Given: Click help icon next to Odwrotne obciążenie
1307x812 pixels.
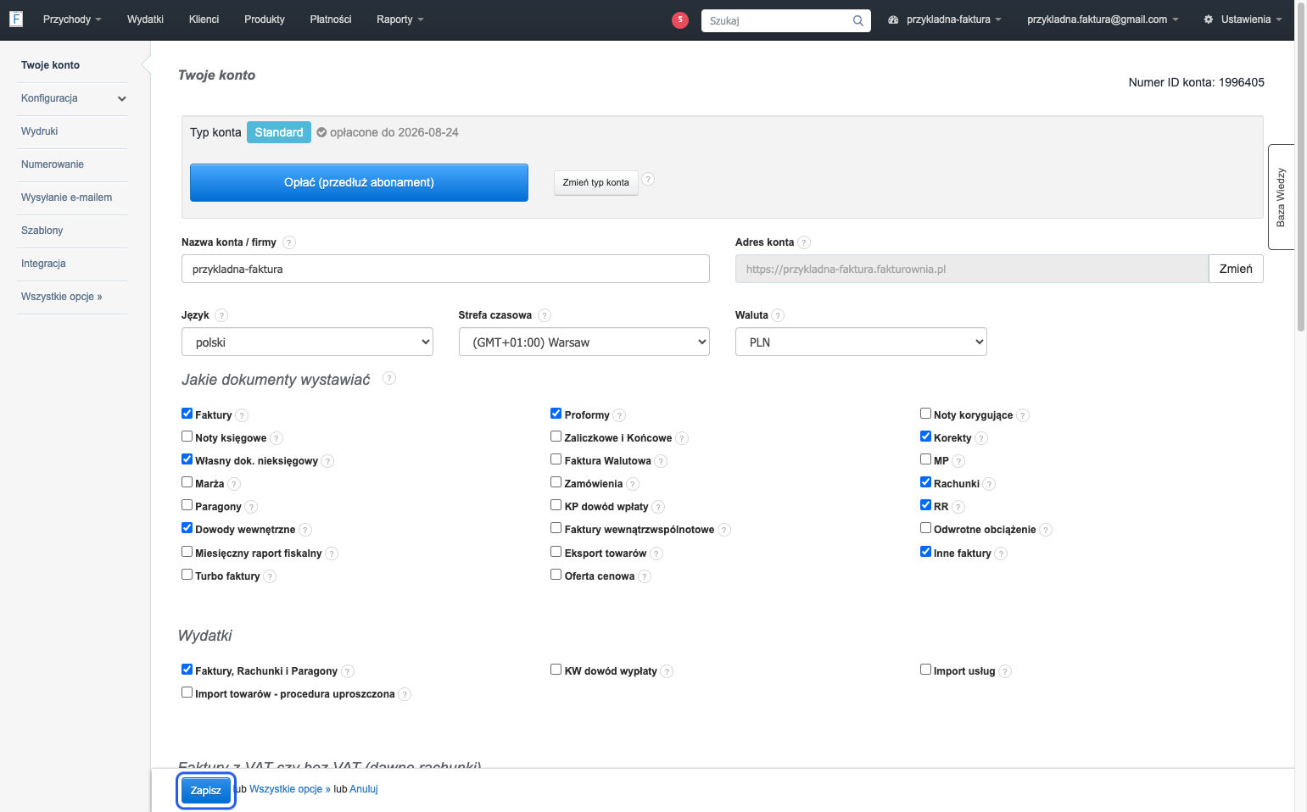Looking at the screenshot, I should tap(1046, 530).
